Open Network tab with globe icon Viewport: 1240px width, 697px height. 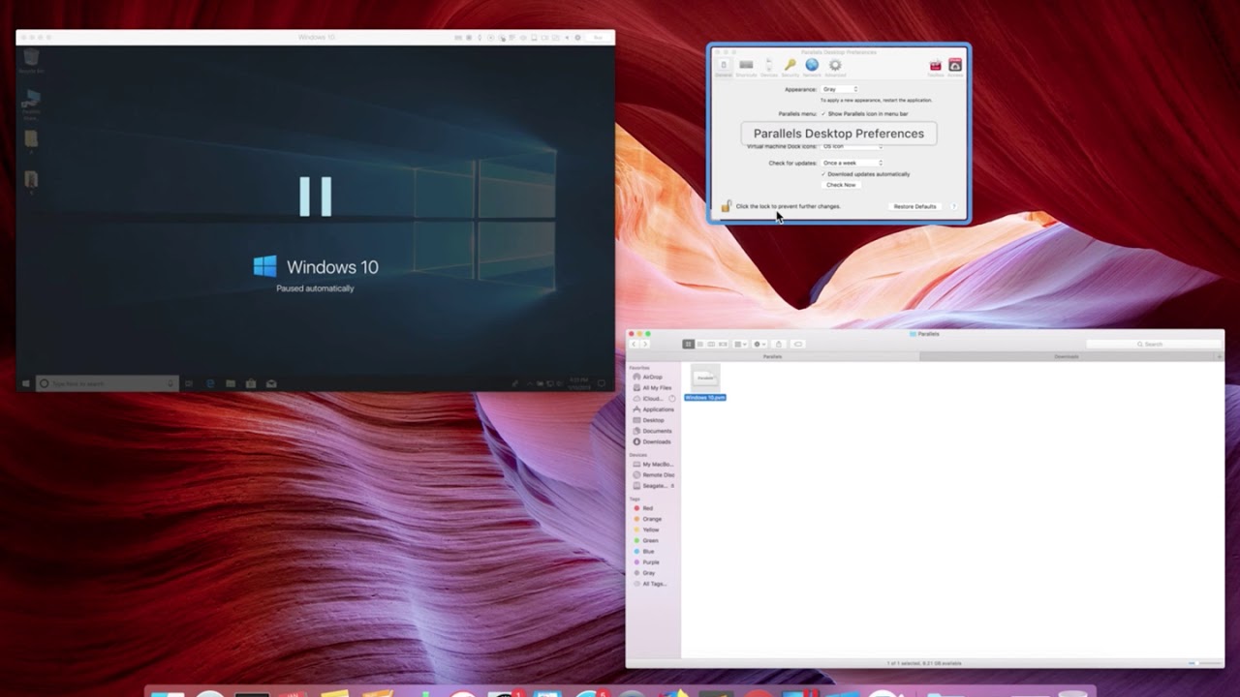(x=812, y=67)
